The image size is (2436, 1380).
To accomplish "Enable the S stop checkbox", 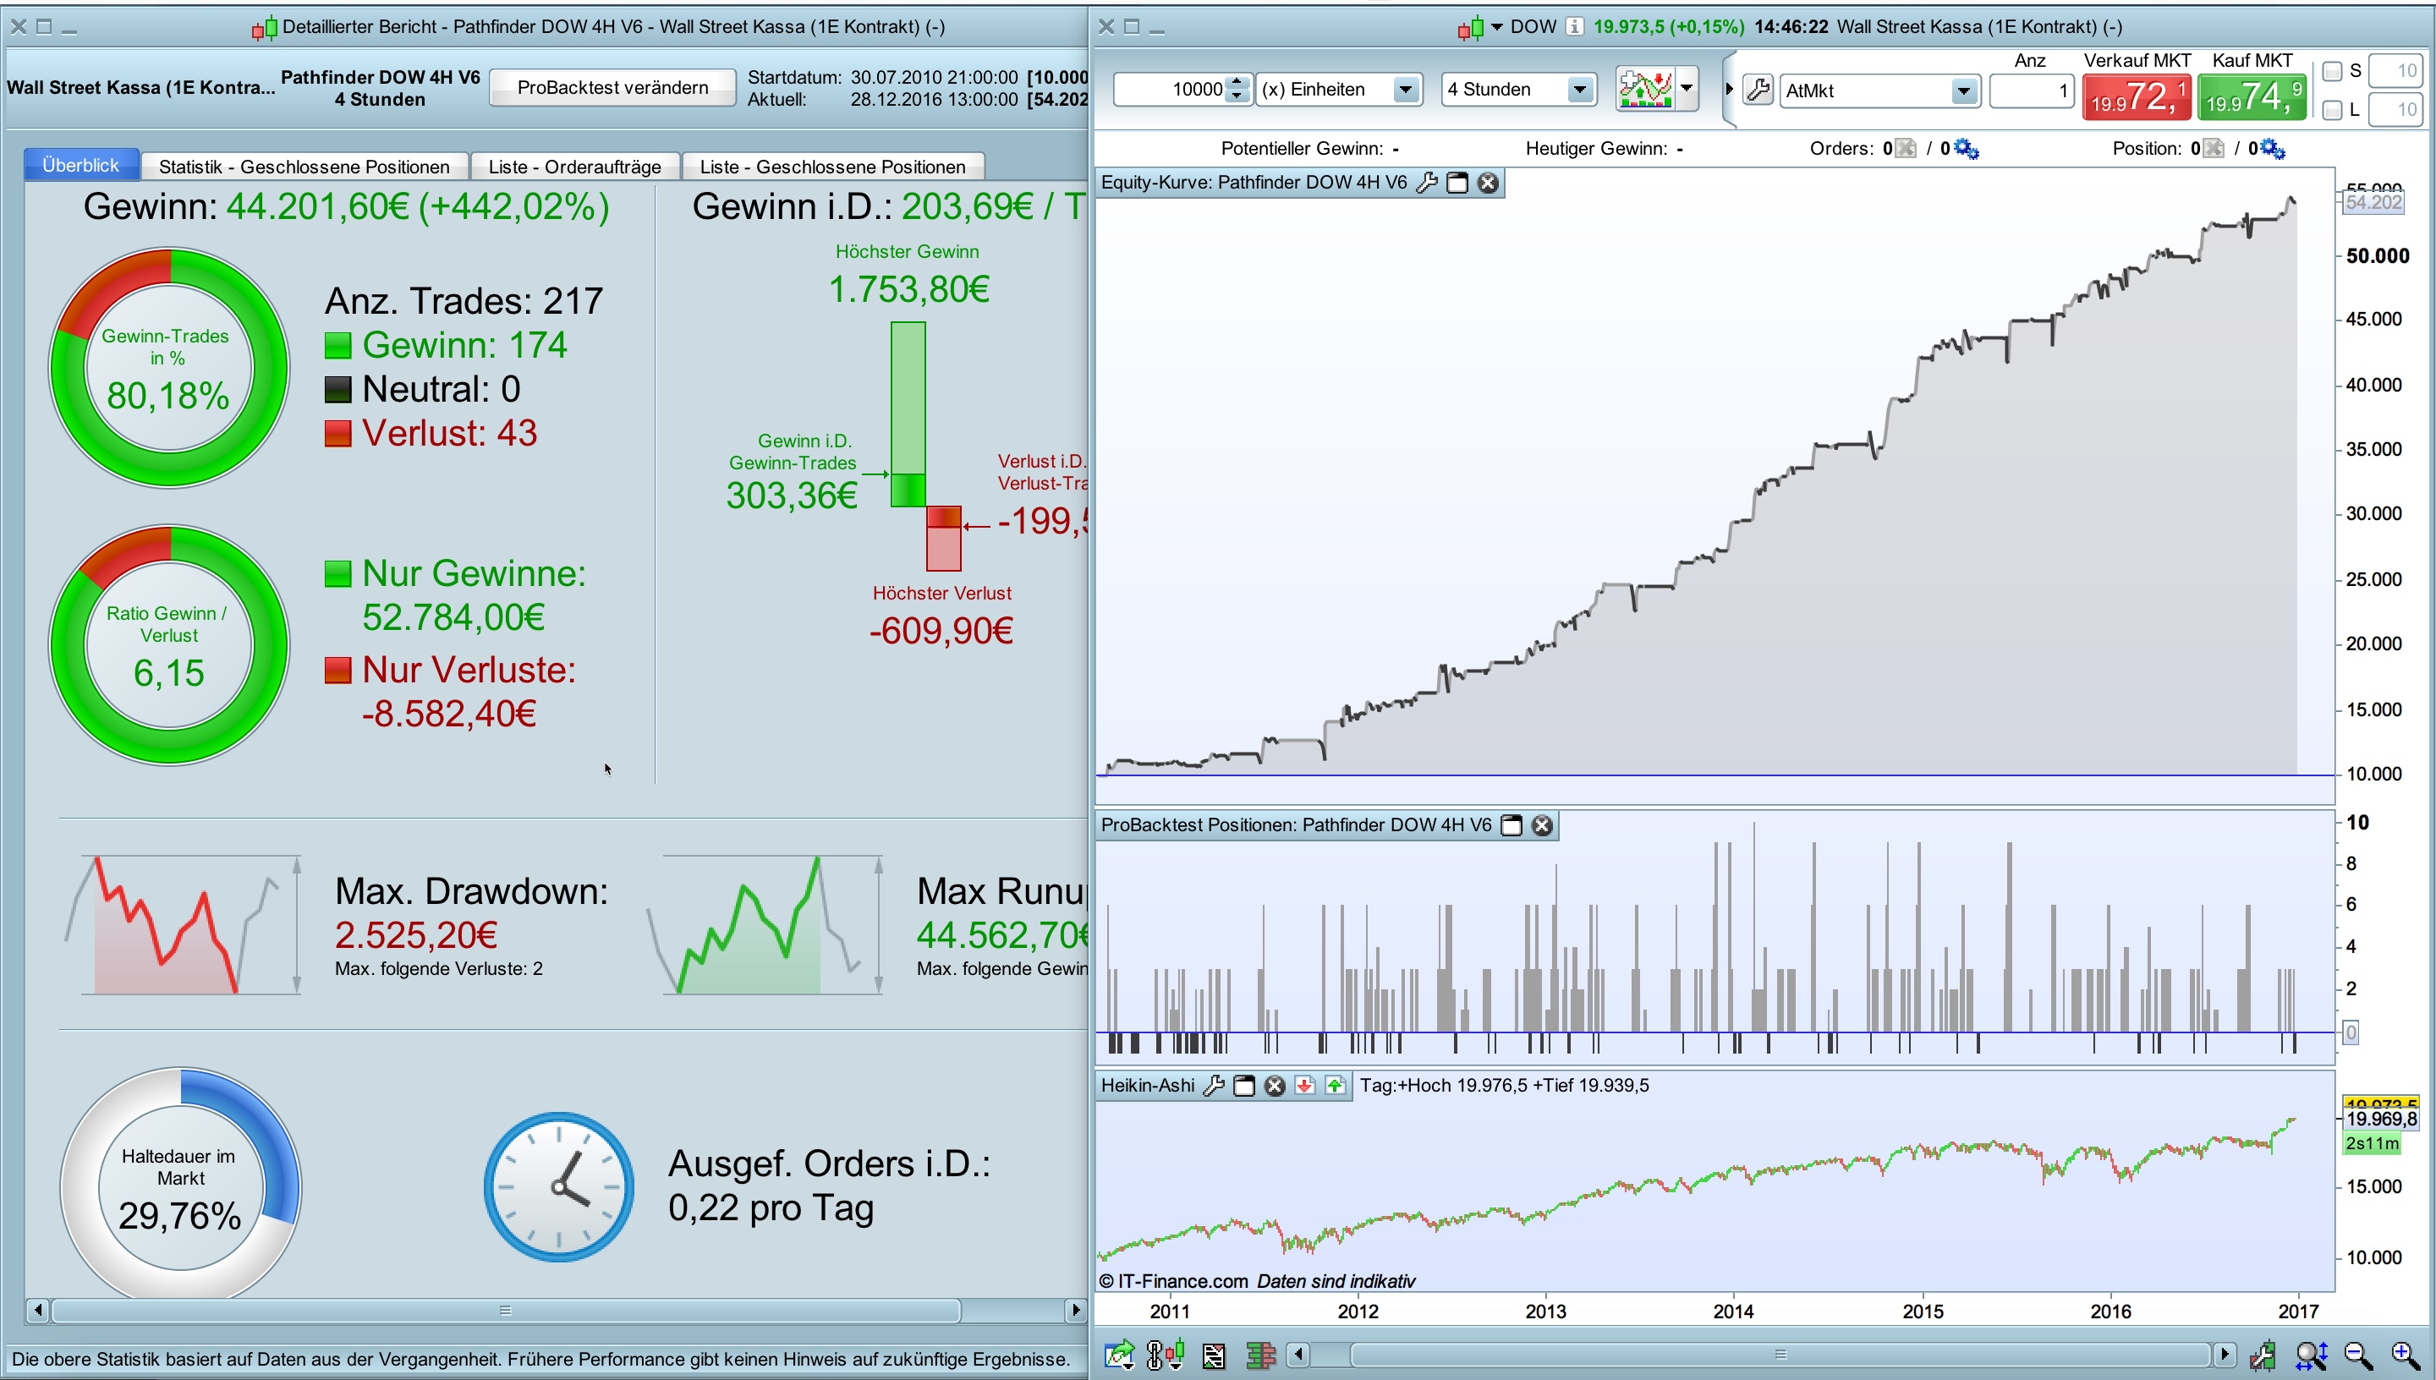I will click(2332, 71).
